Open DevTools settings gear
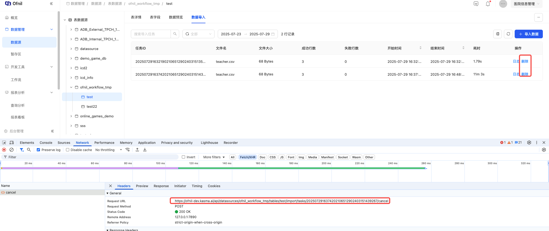Viewport: 549px width, 231px height. (x=529, y=143)
